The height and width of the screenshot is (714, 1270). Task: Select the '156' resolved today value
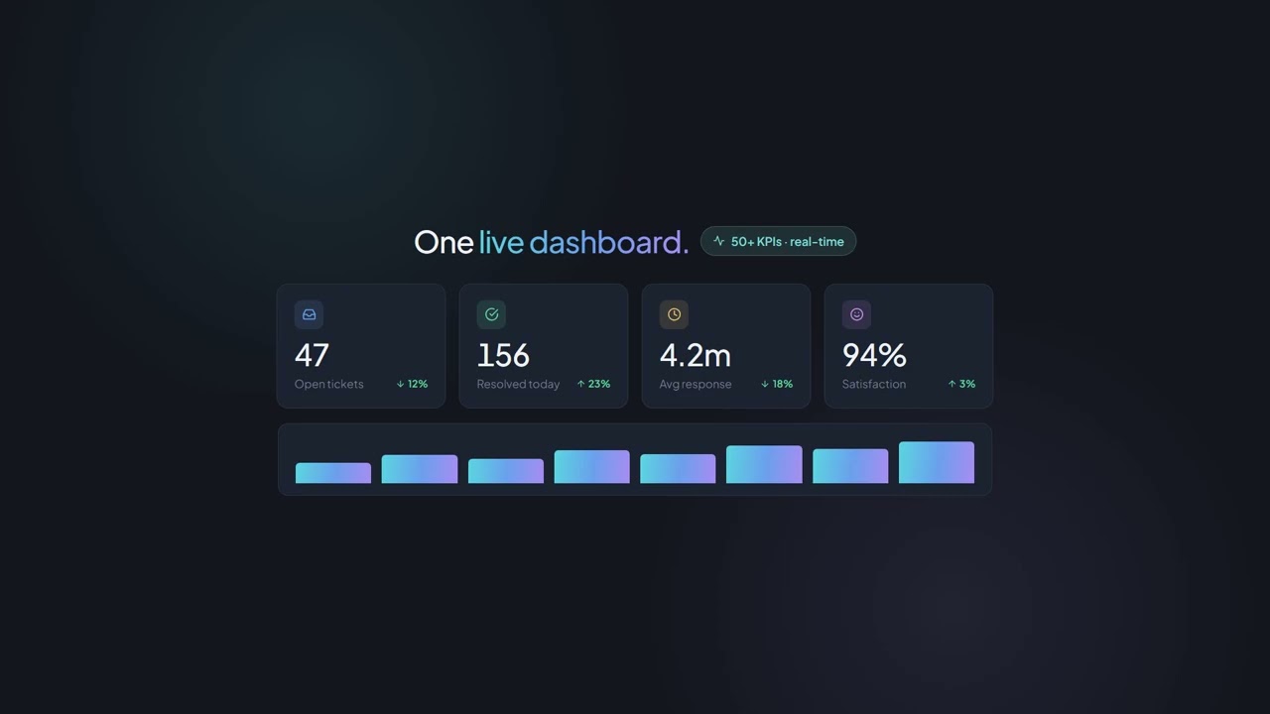[x=503, y=355]
